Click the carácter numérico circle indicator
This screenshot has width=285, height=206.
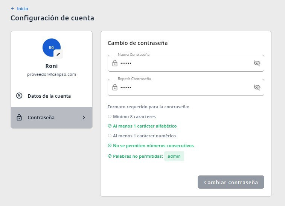click(x=110, y=136)
